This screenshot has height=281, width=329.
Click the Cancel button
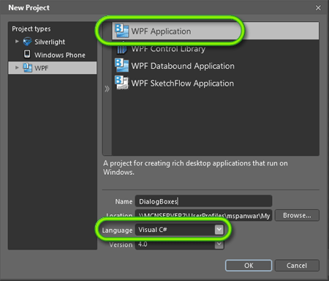click(x=297, y=266)
